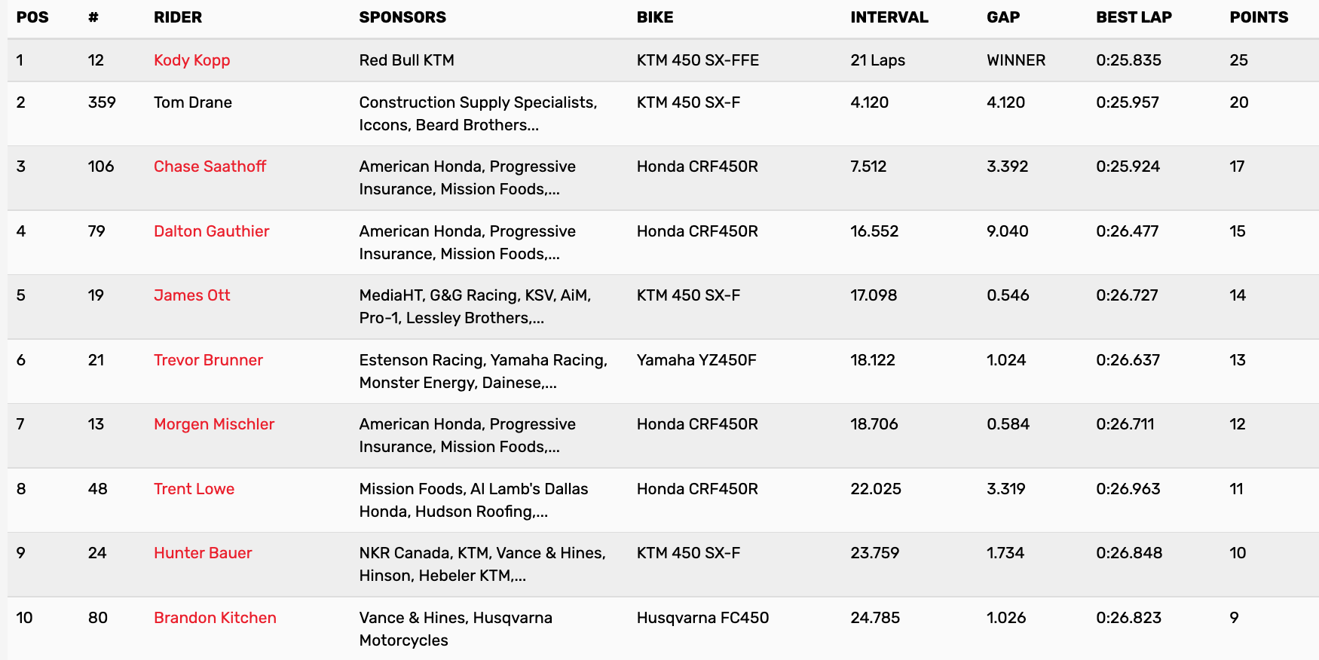Click the RIDER column header
1319x660 pixels.
(x=178, y=17)
